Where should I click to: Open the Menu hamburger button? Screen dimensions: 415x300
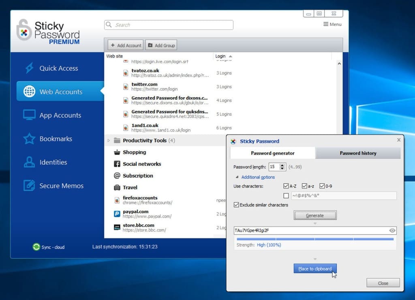tap(332, 24)
